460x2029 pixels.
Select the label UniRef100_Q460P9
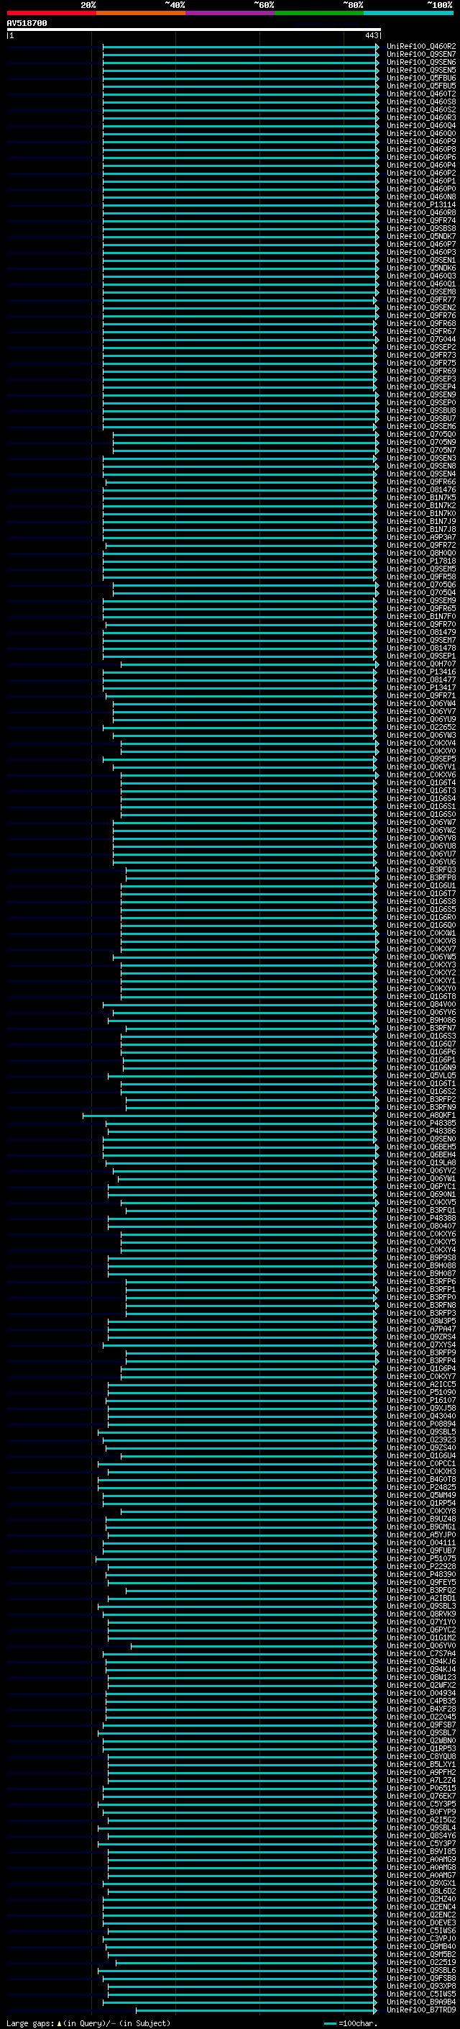420,141
